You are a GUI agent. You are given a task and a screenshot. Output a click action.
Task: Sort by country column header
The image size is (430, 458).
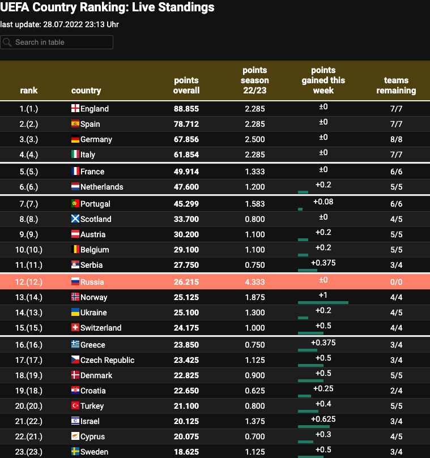pyautogui.click(x=86, y=91)
